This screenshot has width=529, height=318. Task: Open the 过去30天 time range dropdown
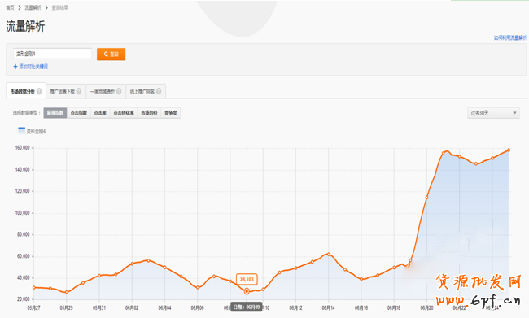(493, 113)
